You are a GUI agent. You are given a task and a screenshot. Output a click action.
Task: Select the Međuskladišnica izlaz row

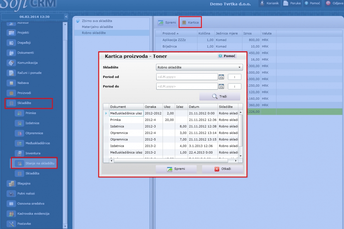171,153
